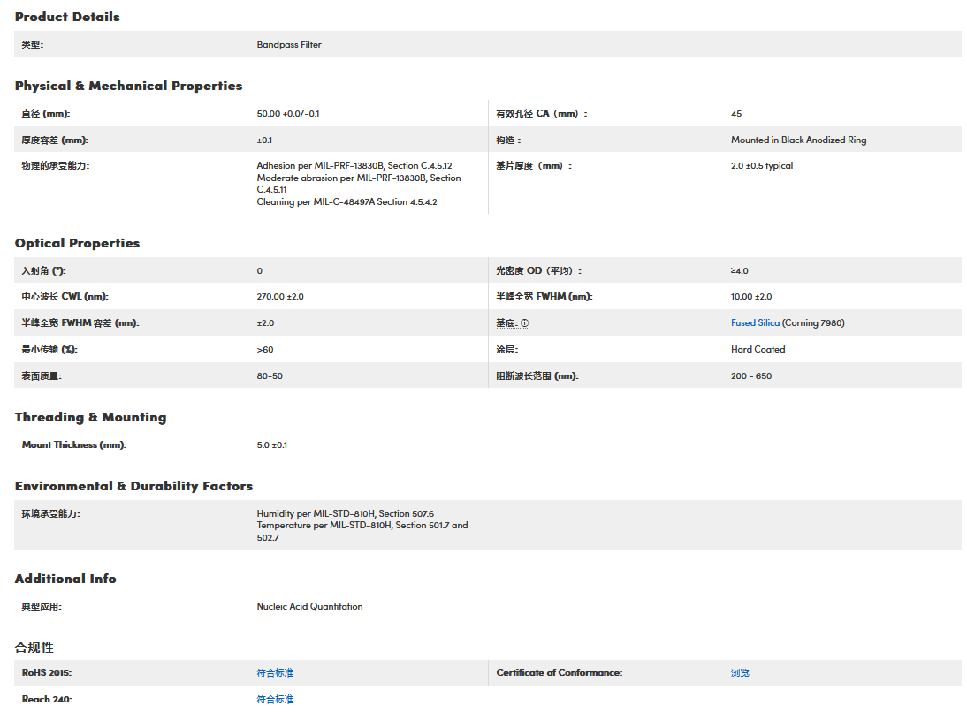Click the 基底 label with dotted underline

506,323
